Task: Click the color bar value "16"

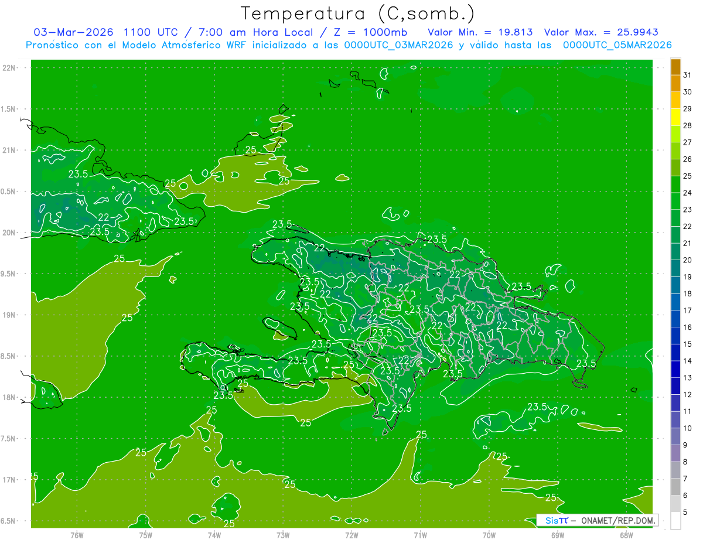Action: coord(687,327)
